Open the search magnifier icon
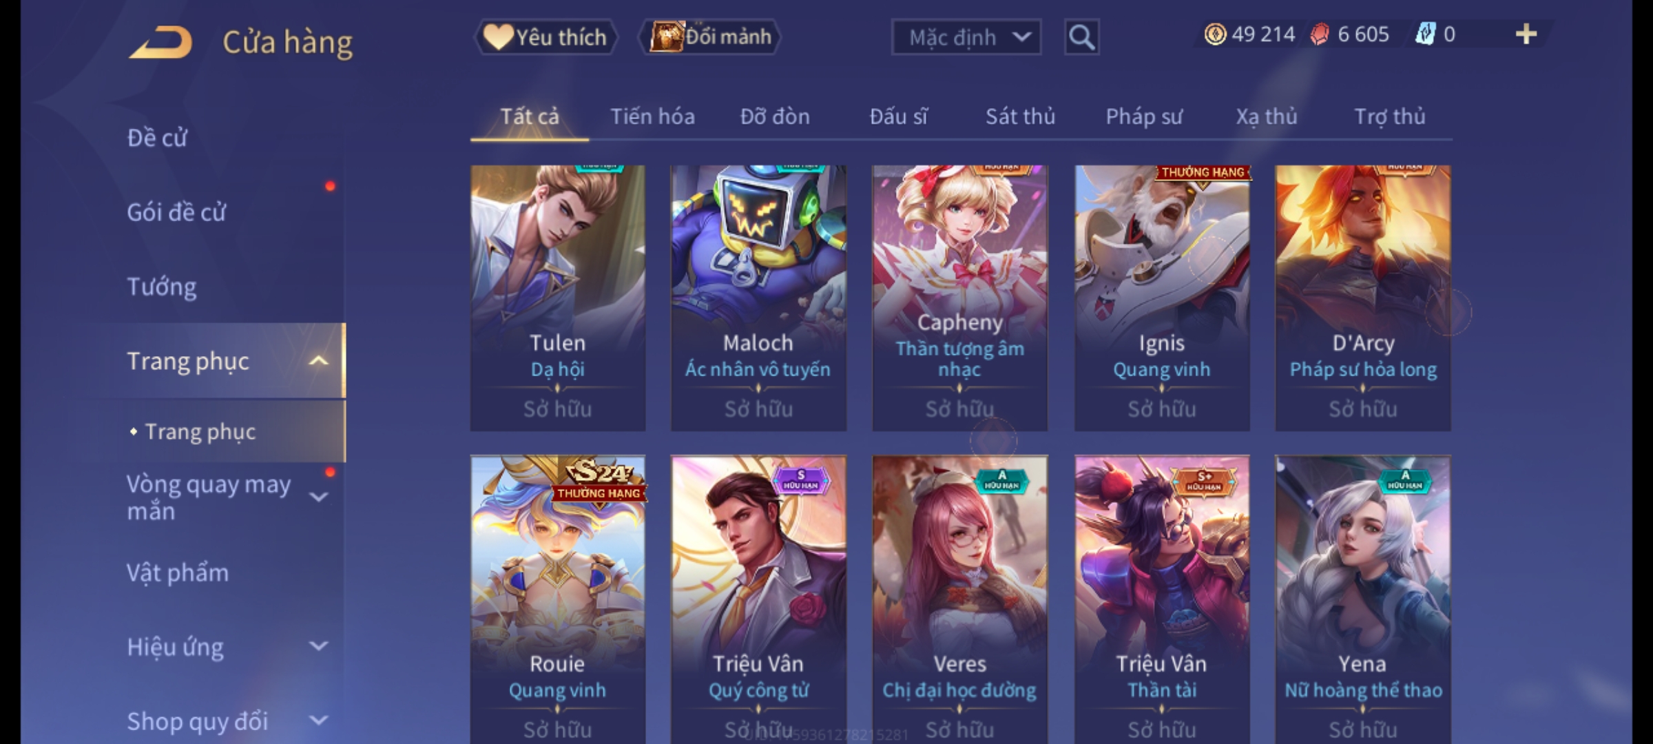Image resolution: width=1653 pixels, height=744 pixels. (1081, 37)
